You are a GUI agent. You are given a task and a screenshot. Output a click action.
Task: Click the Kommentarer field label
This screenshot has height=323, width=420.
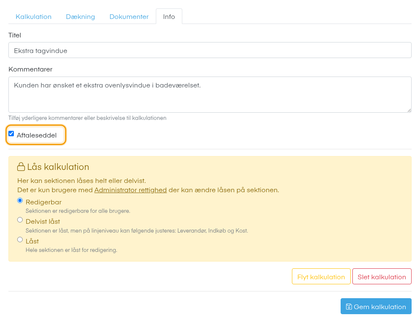click(31, 69)
